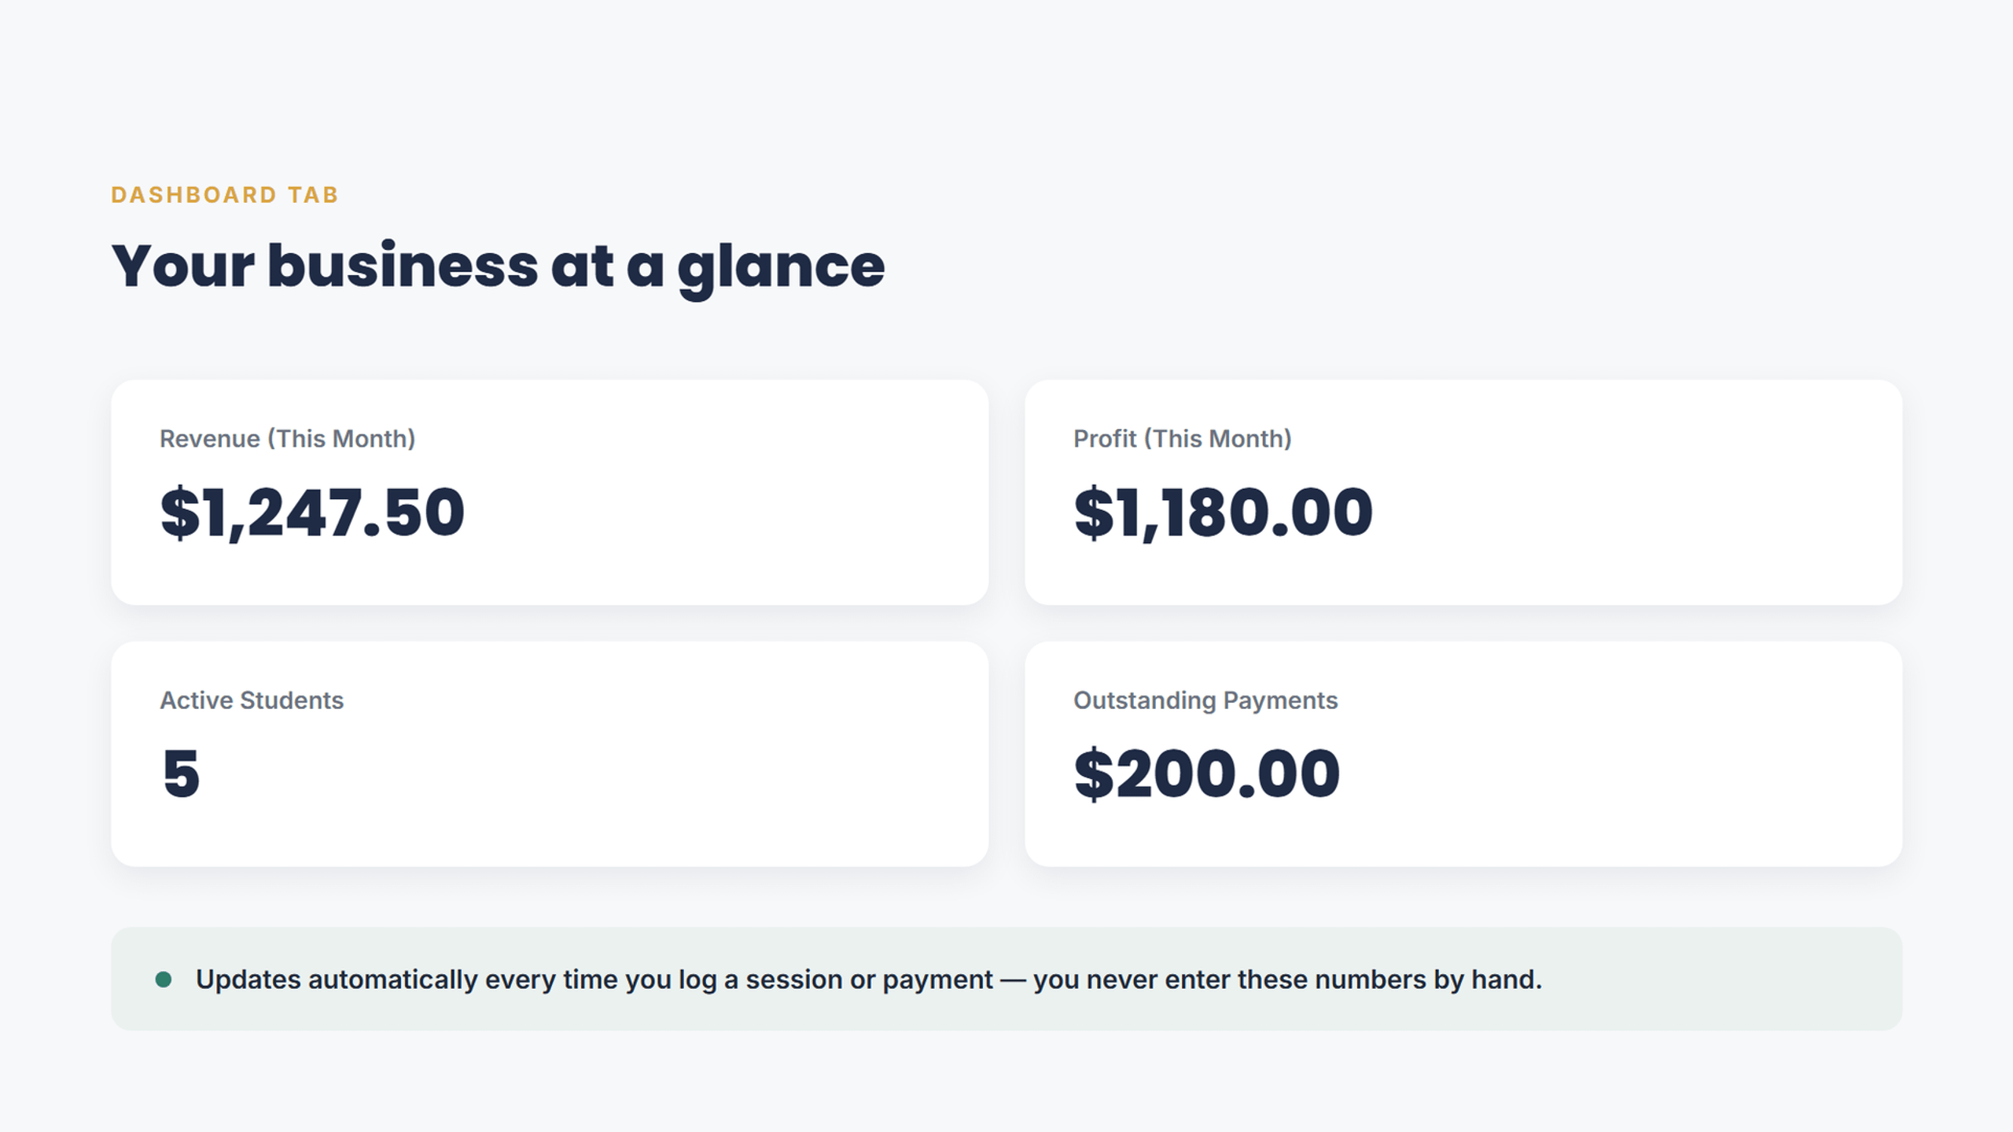Select the Active Students card
This screenshot has height=1132, width=2013.
pos(550,754)
